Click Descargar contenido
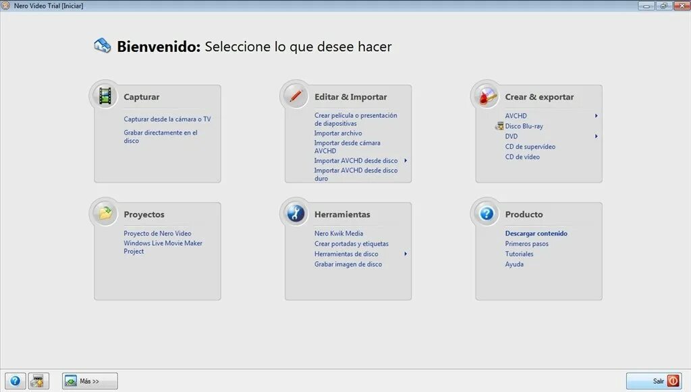This screenshot has width=691, height=392. (x=536, y=233)
